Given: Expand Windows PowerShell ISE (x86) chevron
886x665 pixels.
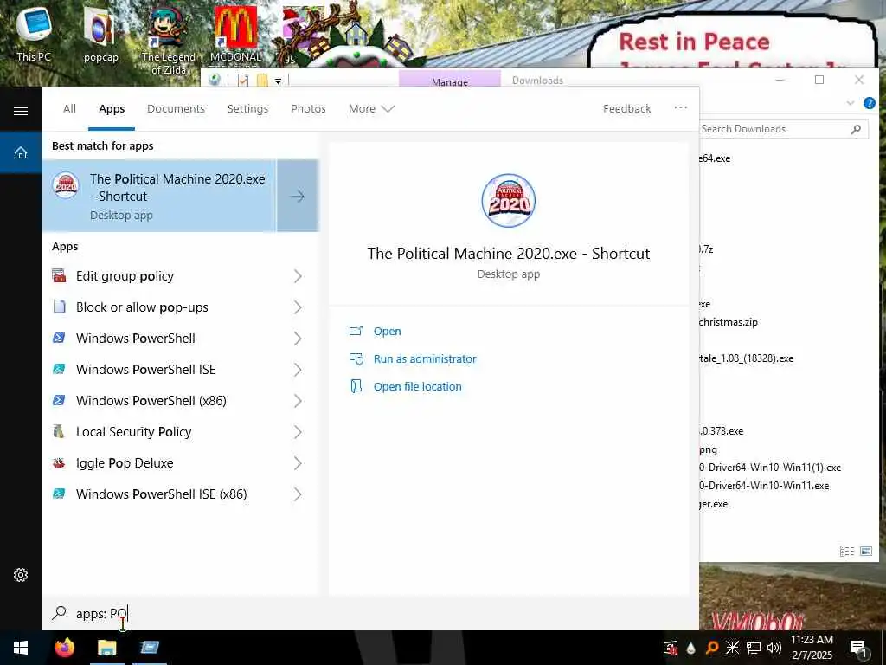Looking at the screenshot, I should (298, 494).
